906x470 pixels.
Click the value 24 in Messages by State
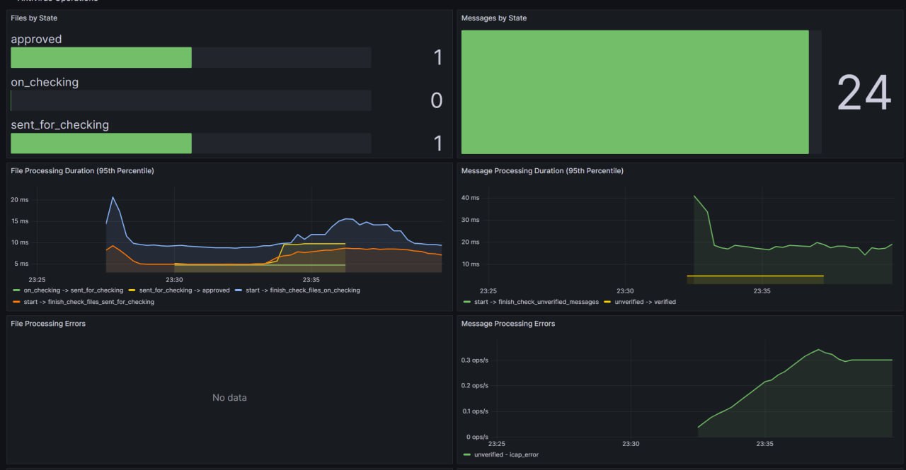(x=864, y=93)
